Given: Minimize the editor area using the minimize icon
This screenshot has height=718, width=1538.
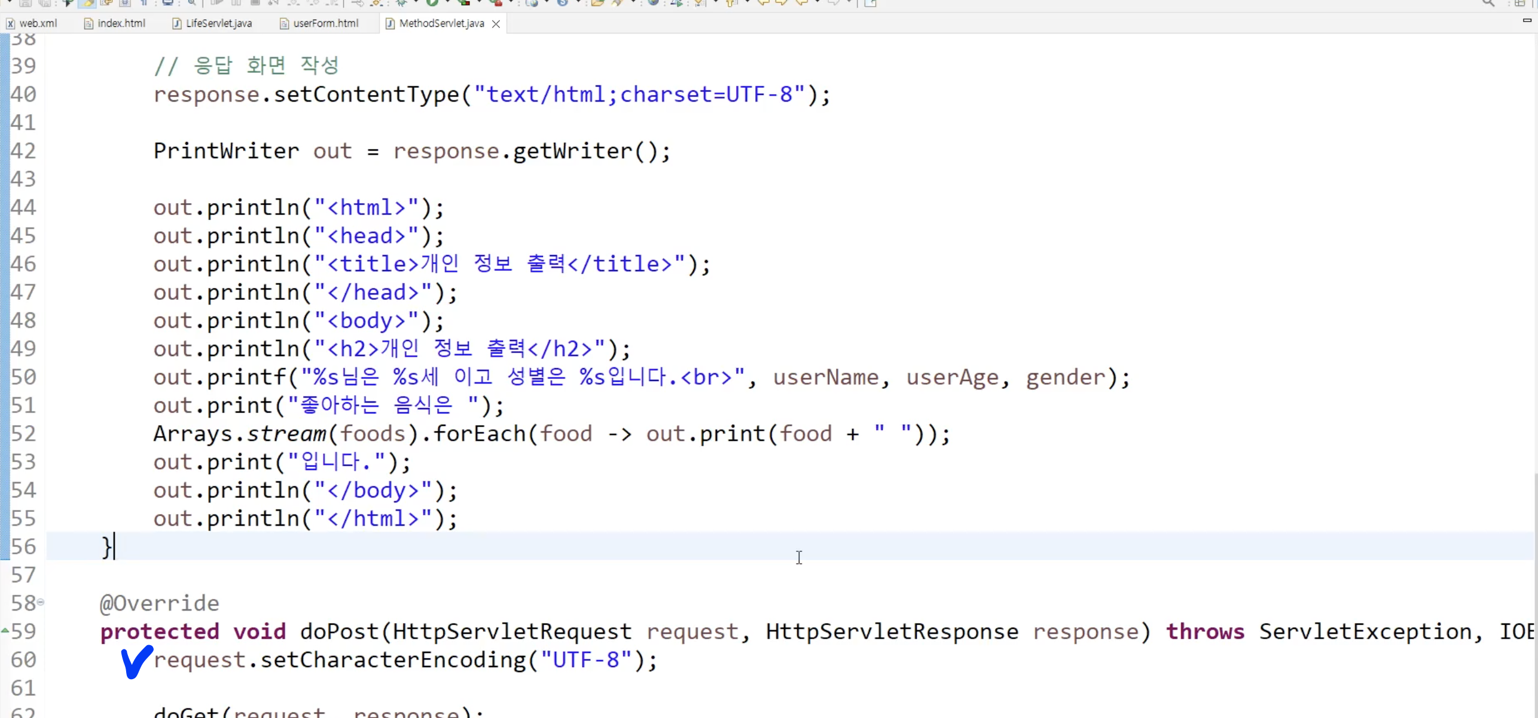Looking at the screenshot, I should coord(1527,20).
